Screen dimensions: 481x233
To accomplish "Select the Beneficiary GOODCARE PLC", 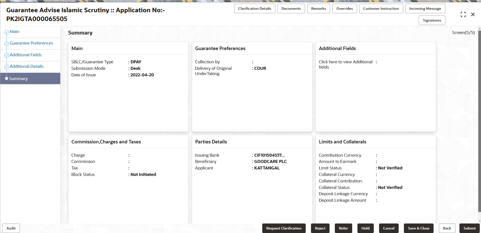I will click(271, 162).
